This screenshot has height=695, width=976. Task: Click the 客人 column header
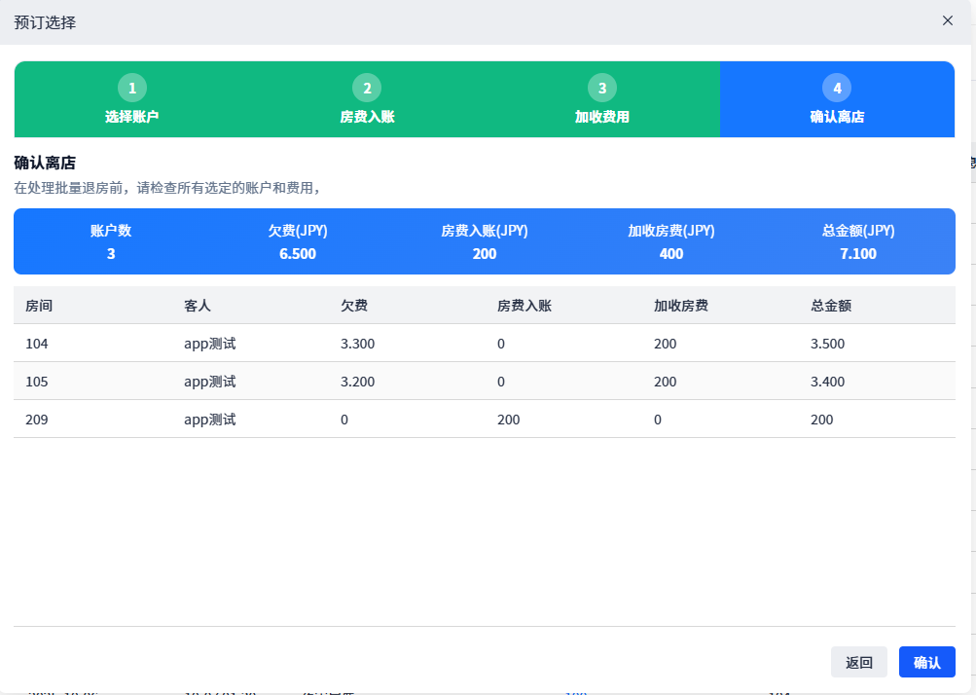pyautogui.click(x=198, y=306)
